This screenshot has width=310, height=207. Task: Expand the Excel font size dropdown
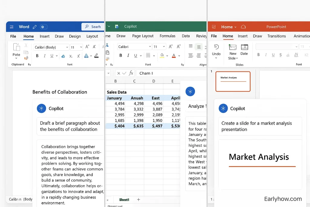164,47
